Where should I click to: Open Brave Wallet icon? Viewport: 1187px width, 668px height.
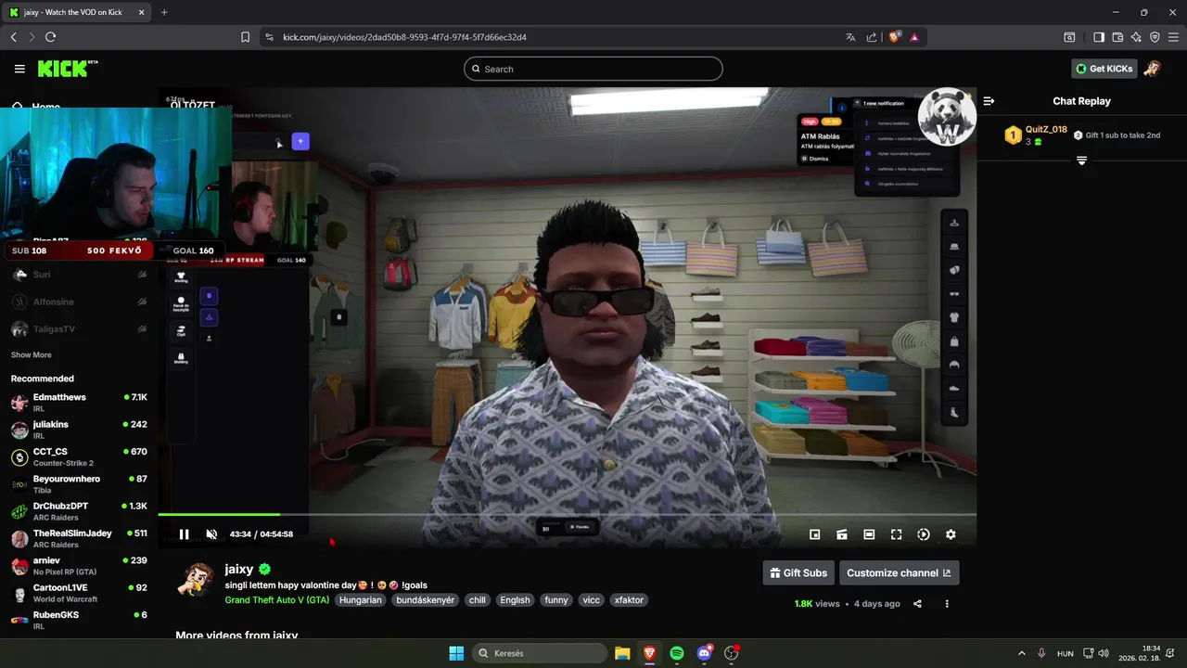tap(1117, 37)
